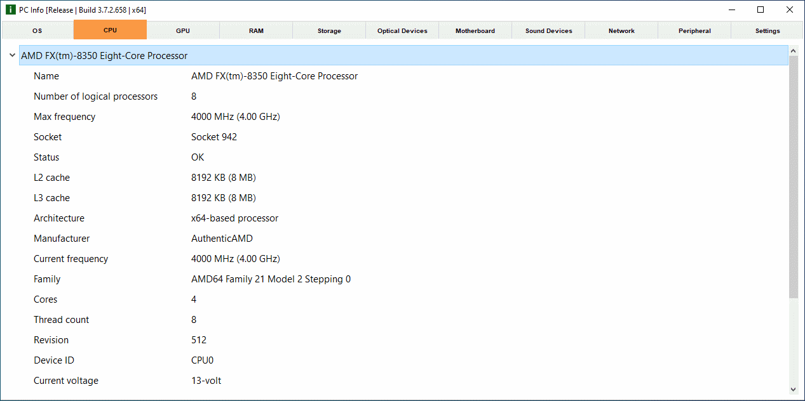Open the GPU tab
This screenshot has width=805, height=401.
click(x=183, y=30)
